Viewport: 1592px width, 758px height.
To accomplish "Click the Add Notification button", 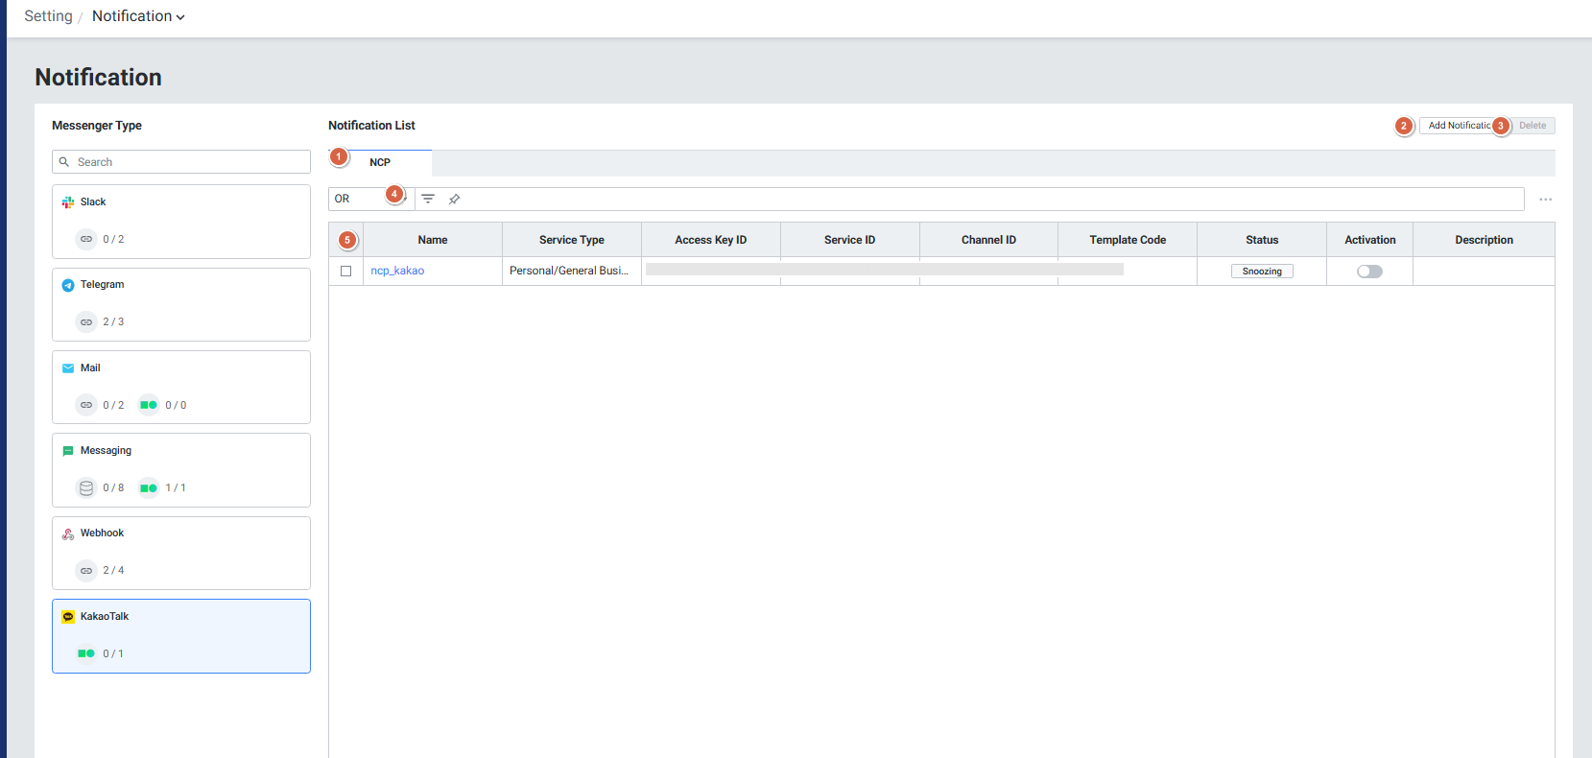I will click(1458, 126).
